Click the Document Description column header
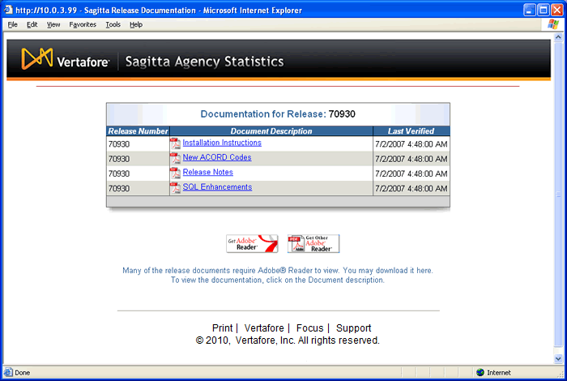This screenshot has height=381, width=567. (271, 131)
